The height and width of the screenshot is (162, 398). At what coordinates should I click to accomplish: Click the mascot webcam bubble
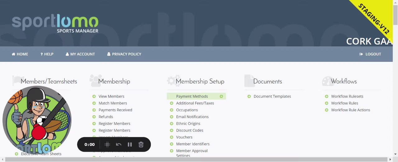(x=37, y=120)
